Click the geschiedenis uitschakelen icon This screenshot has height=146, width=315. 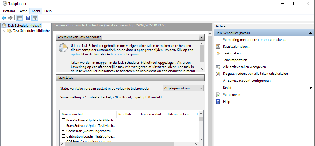(x=218, y=74)
